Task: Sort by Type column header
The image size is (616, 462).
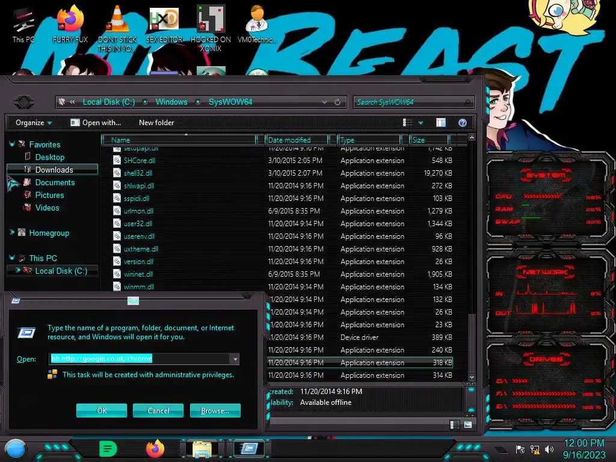Action: (369, 140)
